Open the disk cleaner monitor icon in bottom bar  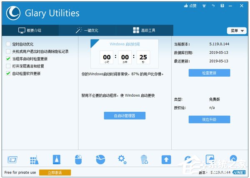click(12, 160)
